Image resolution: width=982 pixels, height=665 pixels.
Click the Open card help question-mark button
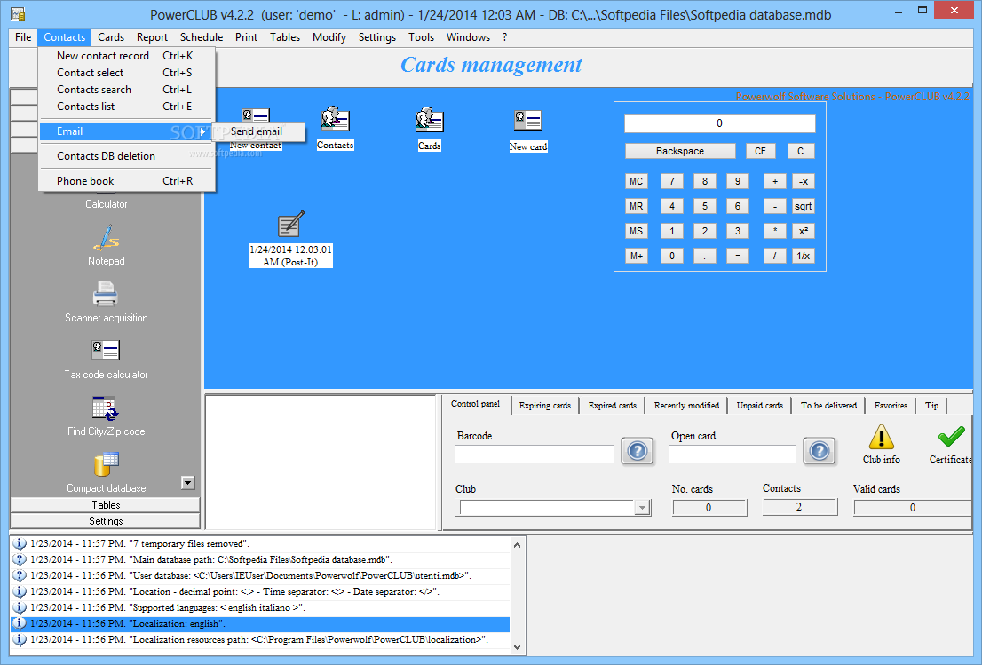click(x=820, y=451)
